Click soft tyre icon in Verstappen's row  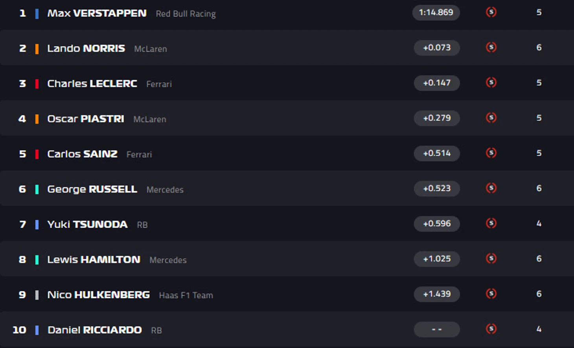point(491,12)
